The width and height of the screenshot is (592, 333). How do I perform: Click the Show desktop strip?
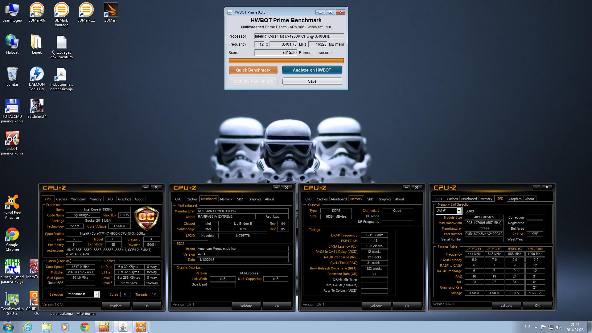tap(590, 327)
